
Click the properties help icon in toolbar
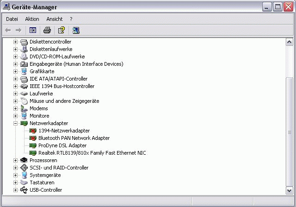61,30
